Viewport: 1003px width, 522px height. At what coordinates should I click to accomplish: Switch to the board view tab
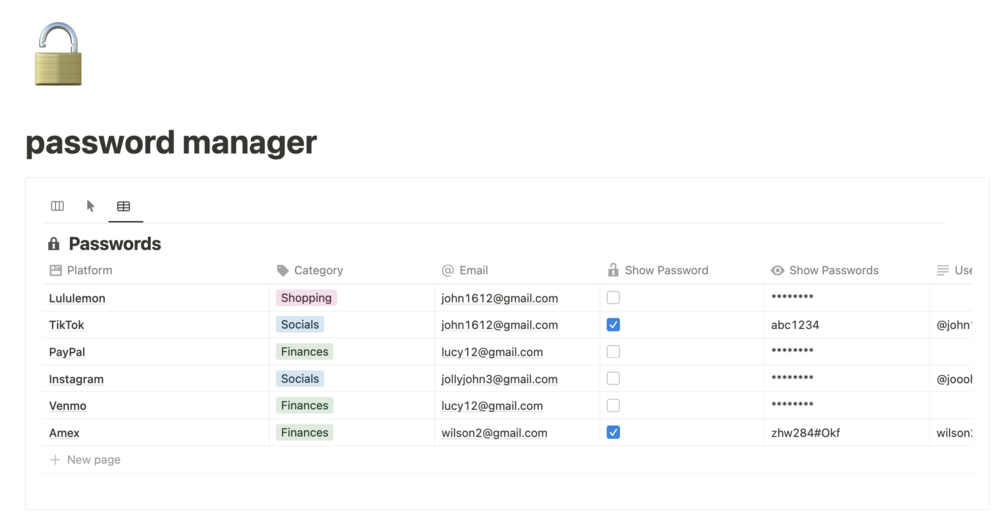(x=57, y=206)
